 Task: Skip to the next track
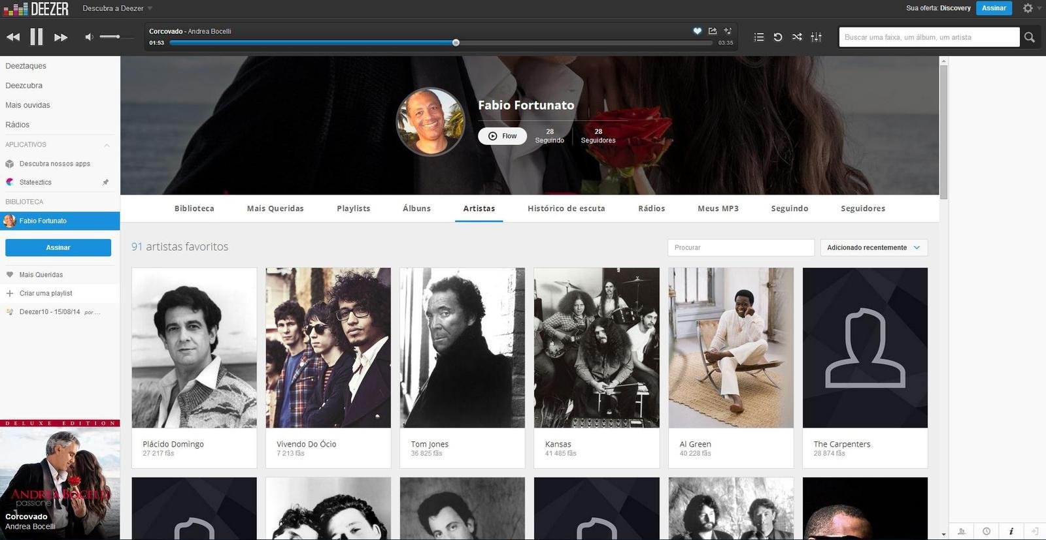point(61,37)
